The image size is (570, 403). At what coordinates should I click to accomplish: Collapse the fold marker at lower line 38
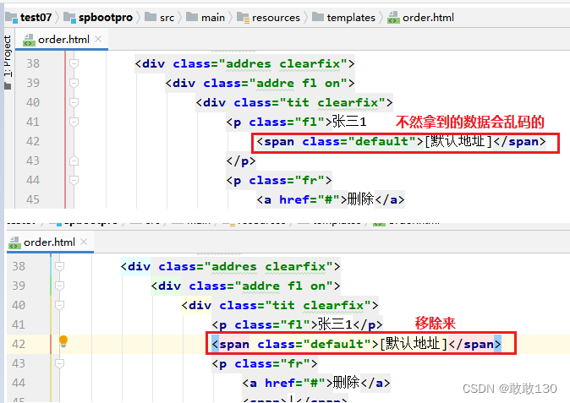pyautogui.click(x=59, y=266)
